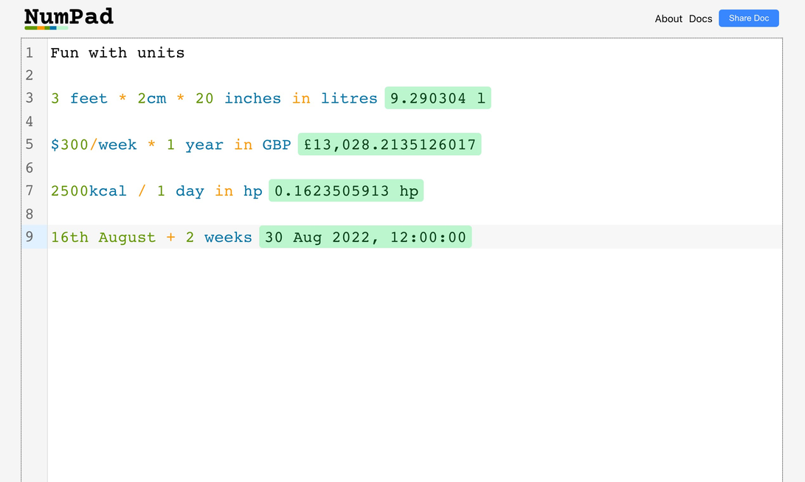Open the About page
This screenshot has height=482, width=805.
[x=668, y=18]
